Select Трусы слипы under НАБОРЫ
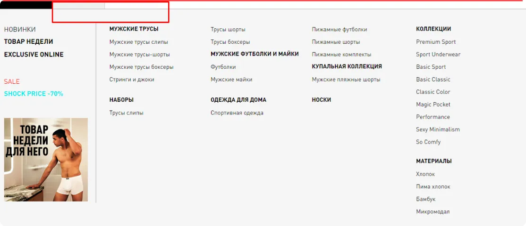 126,113
